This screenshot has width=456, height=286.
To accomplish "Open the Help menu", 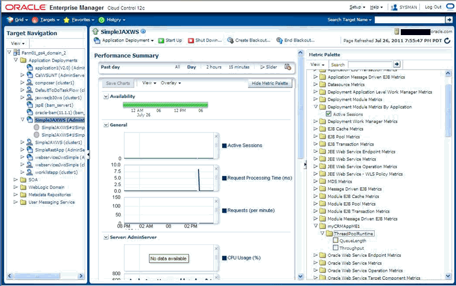I will point(376,7).
